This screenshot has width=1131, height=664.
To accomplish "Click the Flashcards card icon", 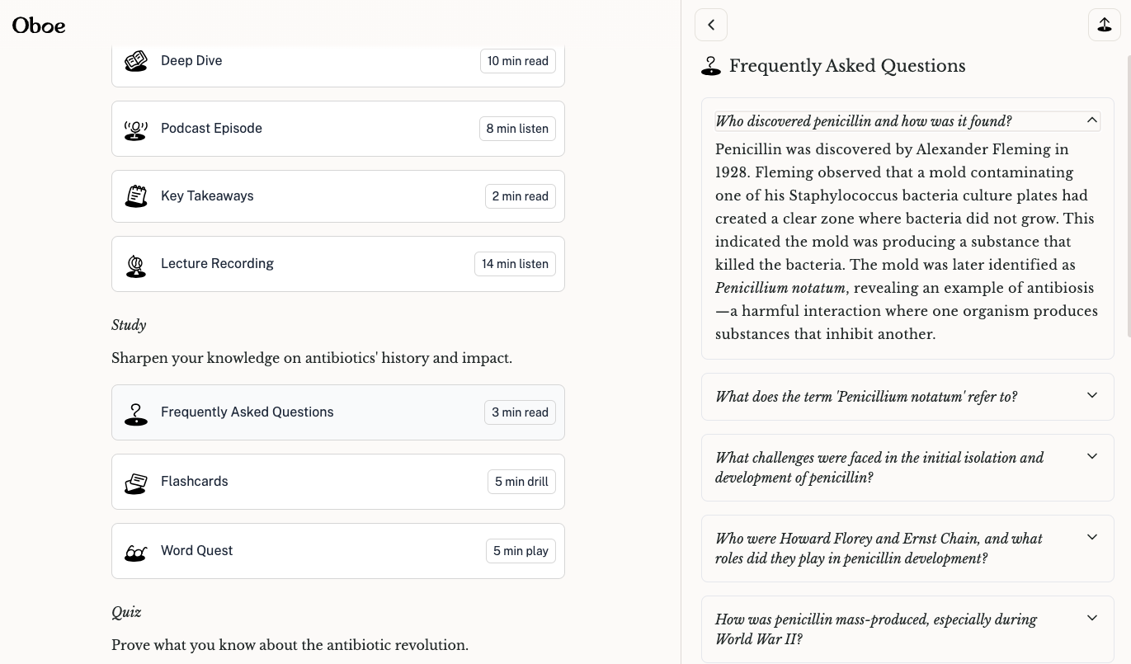I will (136, 483).
